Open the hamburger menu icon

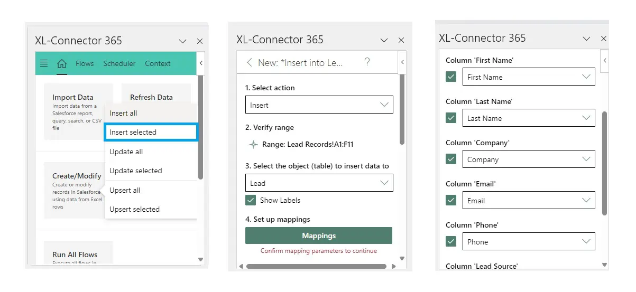[x=44, y=63]
